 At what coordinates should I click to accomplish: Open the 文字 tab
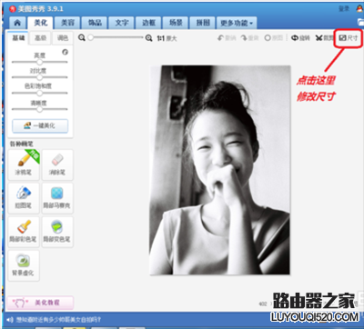122,23
